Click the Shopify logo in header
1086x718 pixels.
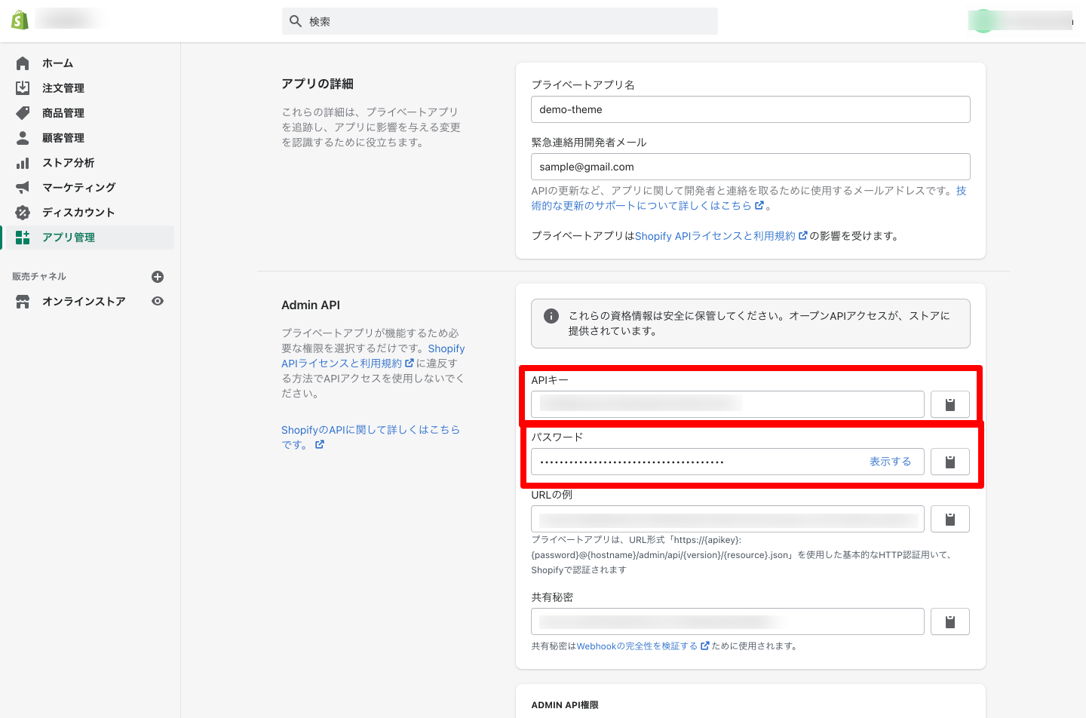[20, 20]
